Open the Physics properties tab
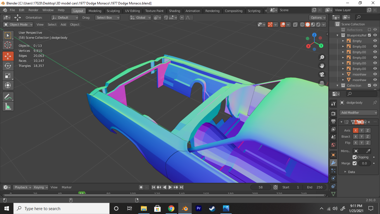The width and height of the screenshot is (380, 214). pyautogui.click(x=333, y=178)
